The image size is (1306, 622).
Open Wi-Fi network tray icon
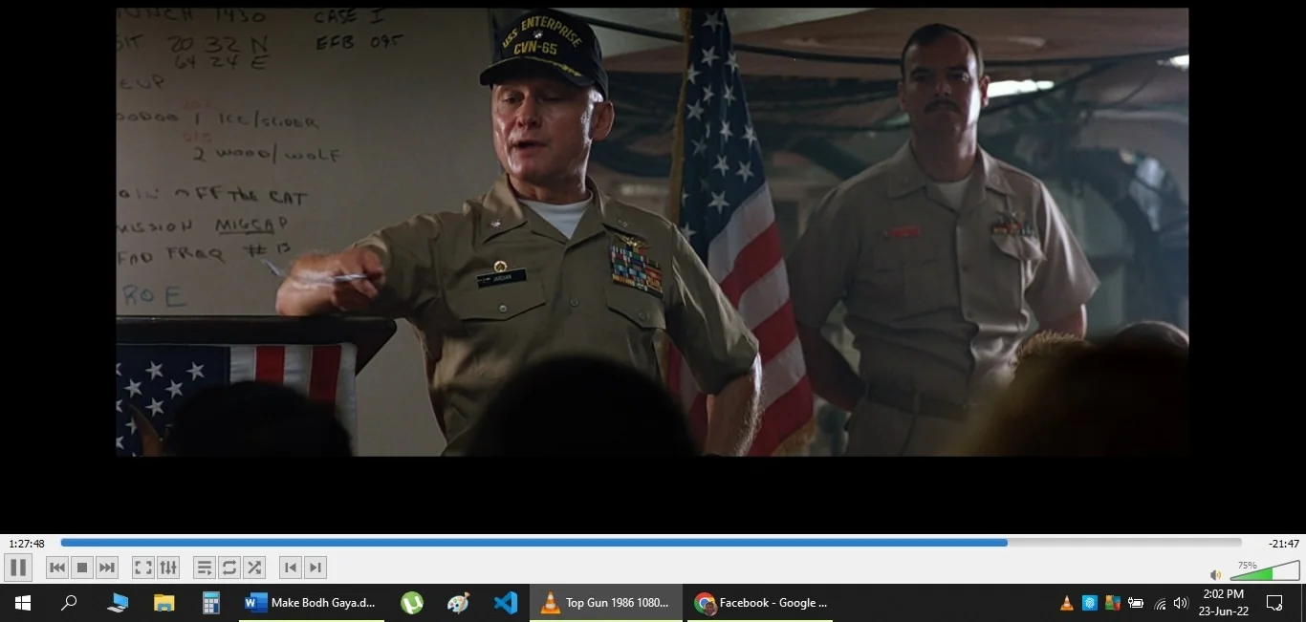(x=1160, y=603)
